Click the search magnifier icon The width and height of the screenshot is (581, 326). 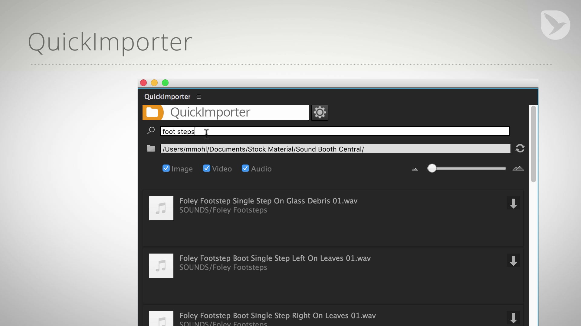151,130
